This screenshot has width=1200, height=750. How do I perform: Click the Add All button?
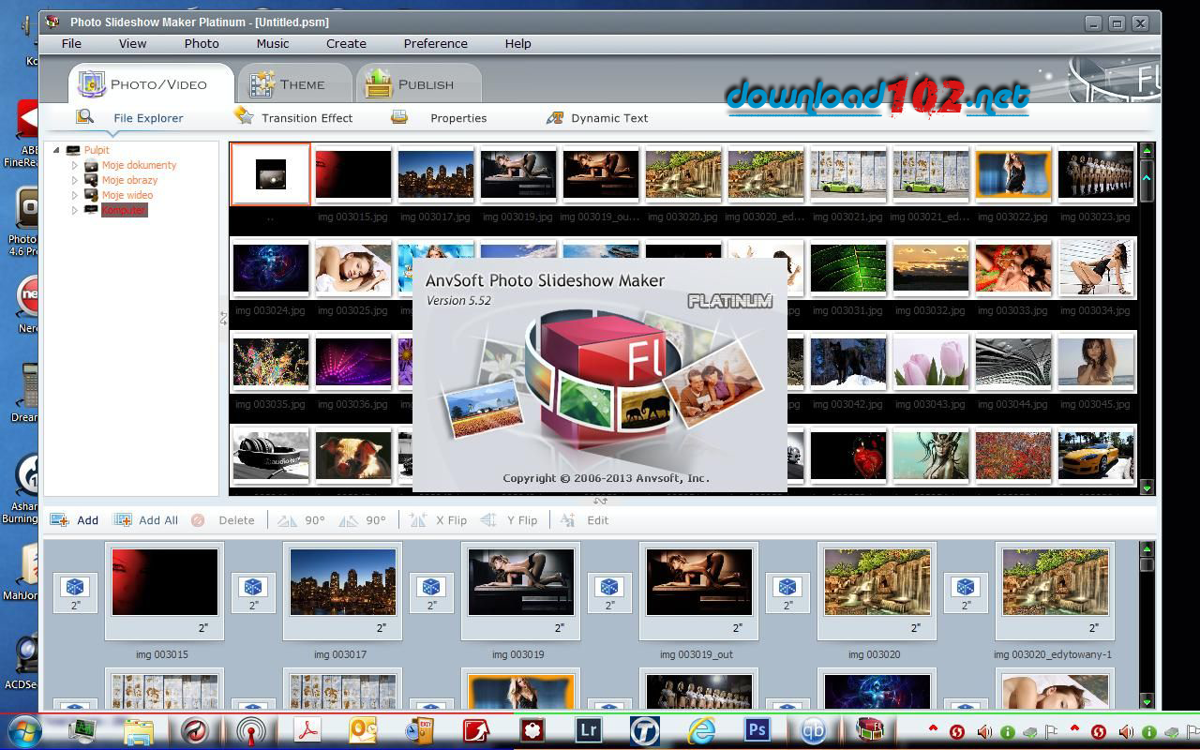[x=145, y=520]
